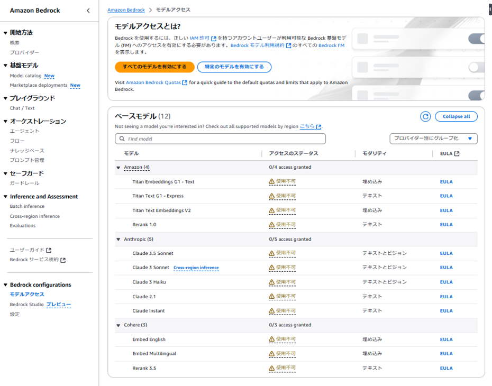Click the warning icon for Titan Text G1 - Express
The image size is (492, 386).
(x=272, y=196)
